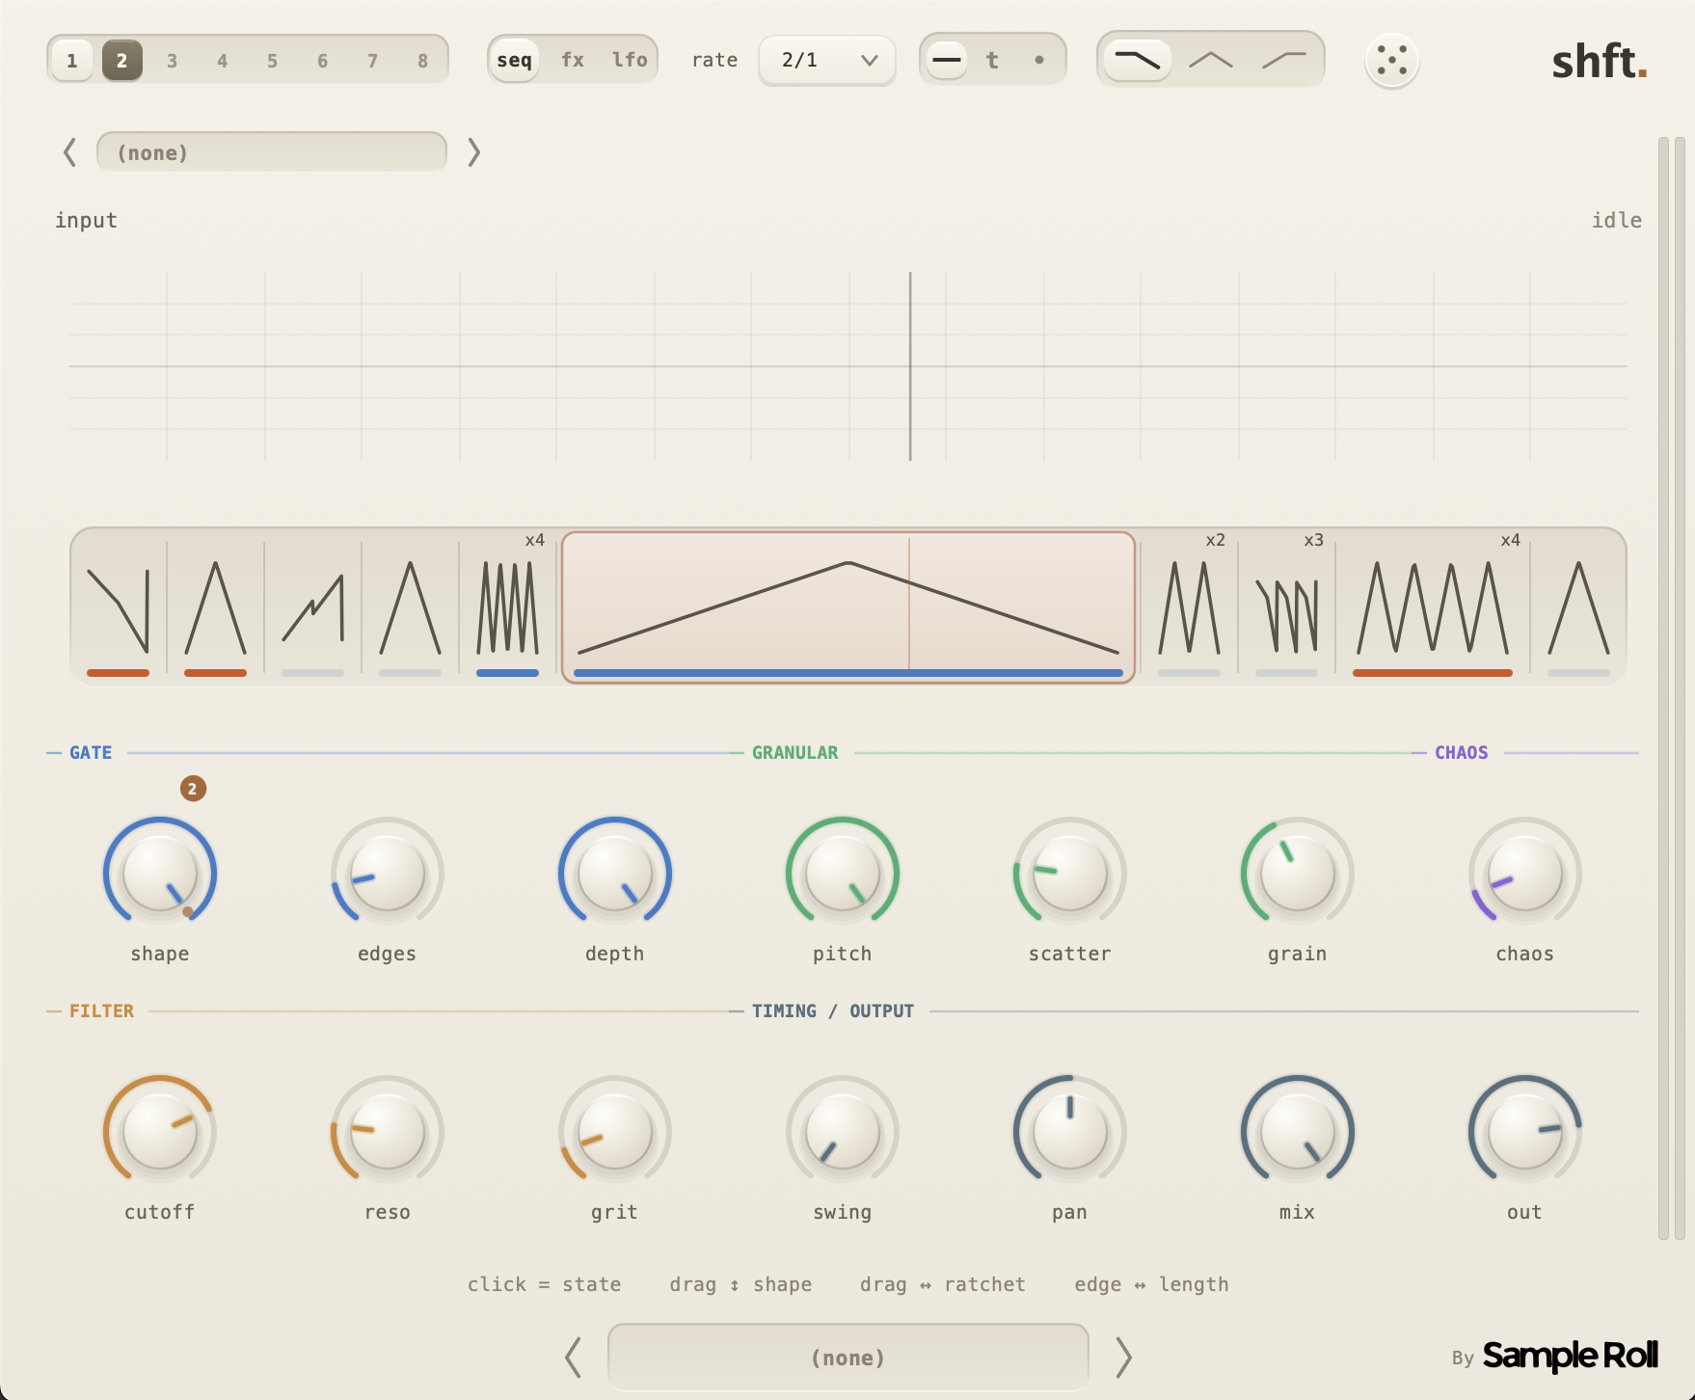Click the scatter knob
Image resolution: width=1695 pixels, height=1400 pixels.
pos(1070,874)
